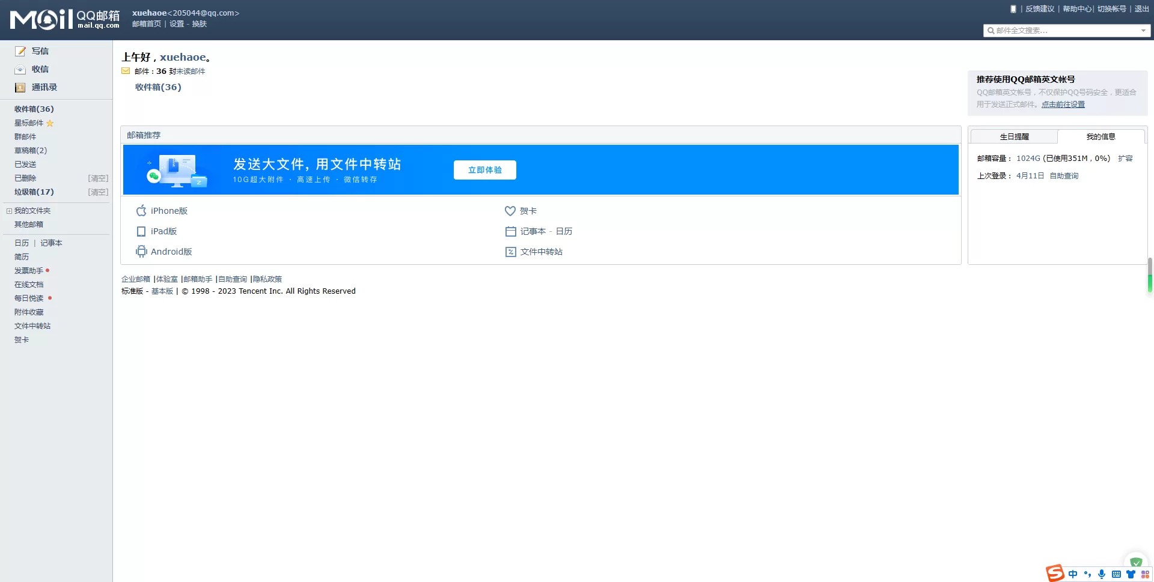
Task: Click the tablet icon for iPad版
Action: pos(141,231)
